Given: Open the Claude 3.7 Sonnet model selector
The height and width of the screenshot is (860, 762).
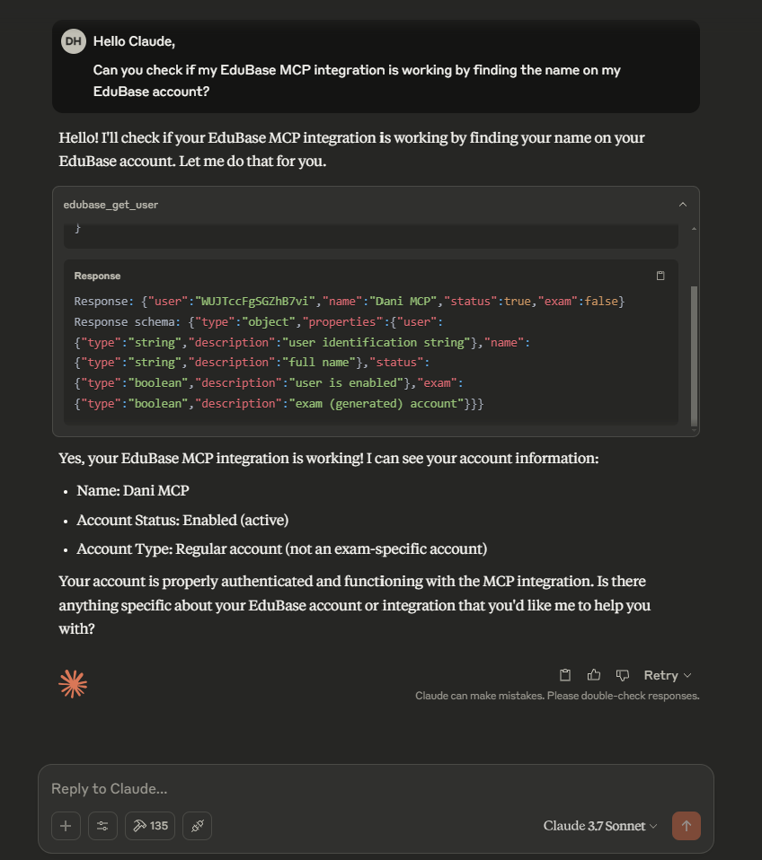Looking at the screenshot, I should 600,826.
